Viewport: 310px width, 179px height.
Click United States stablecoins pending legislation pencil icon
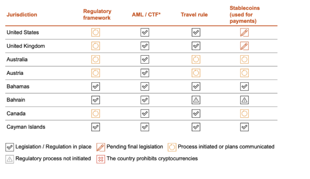(x=244, y=32)
